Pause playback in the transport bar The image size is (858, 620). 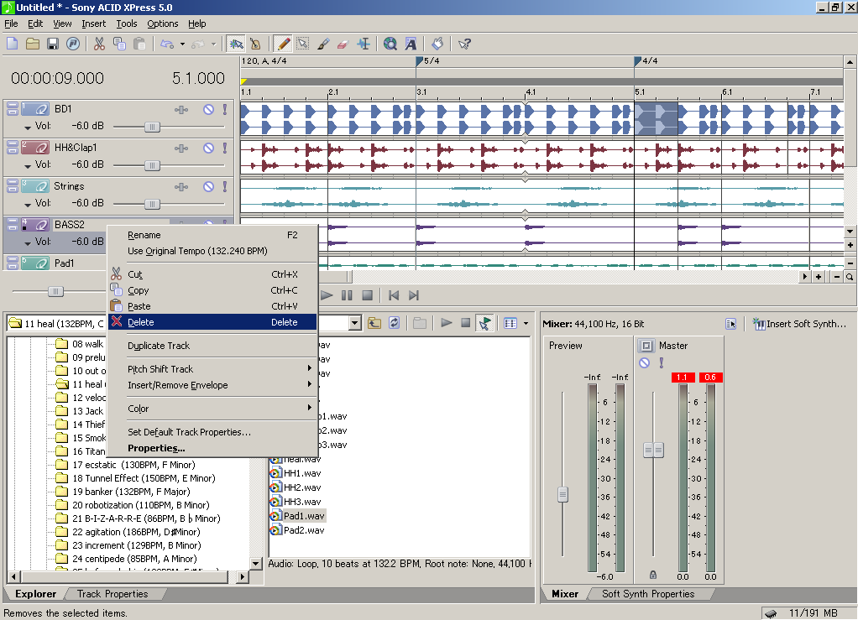point(347,295)
